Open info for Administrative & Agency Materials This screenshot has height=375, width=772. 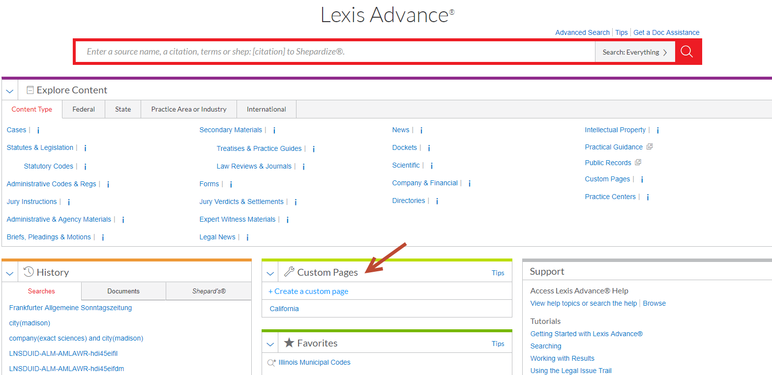tap(123, 220)
